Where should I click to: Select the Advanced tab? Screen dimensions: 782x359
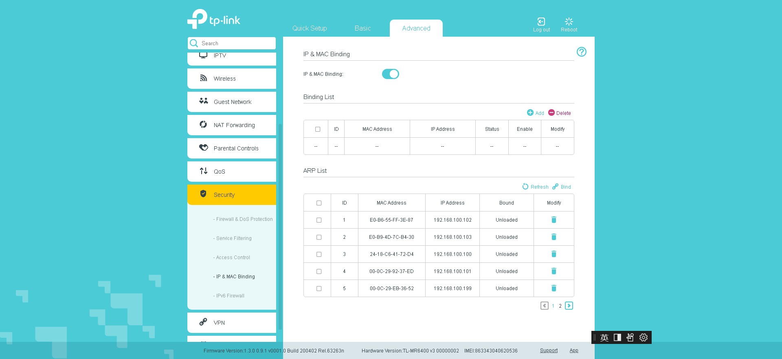[x=416, y=28]
